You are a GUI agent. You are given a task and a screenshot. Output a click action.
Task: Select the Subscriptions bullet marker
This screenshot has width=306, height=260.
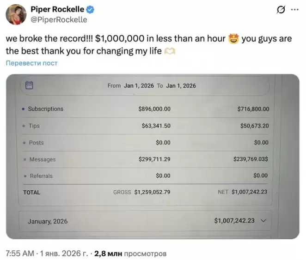click(23, 109)
